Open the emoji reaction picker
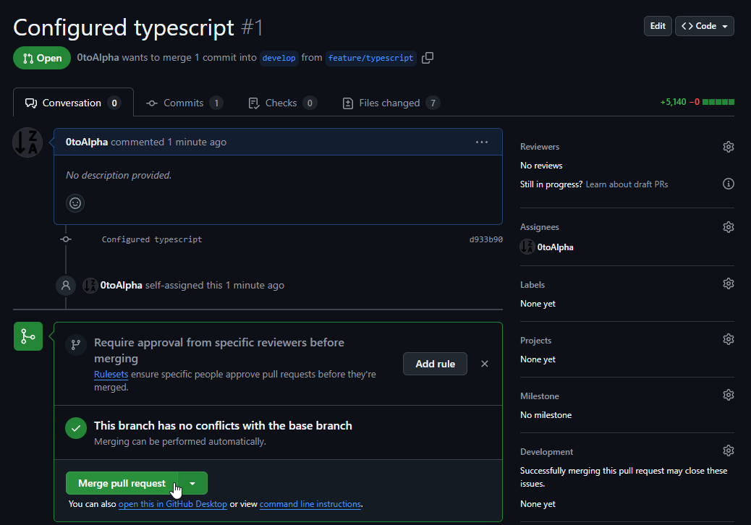The width and height of the screenshot is (751, 525). 75,203
